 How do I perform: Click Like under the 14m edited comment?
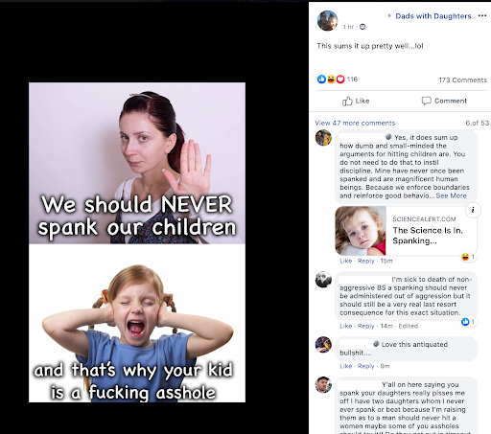pyautogui.click(x=345, y=326)
